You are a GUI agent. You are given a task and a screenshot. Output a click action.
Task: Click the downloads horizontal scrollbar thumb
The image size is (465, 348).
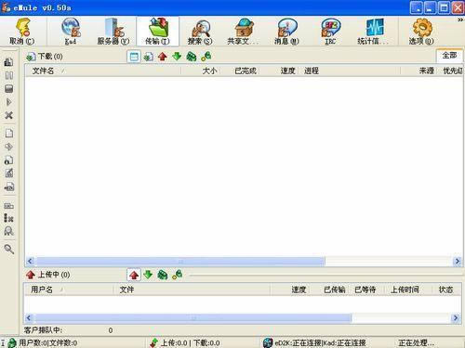[180, 262]
